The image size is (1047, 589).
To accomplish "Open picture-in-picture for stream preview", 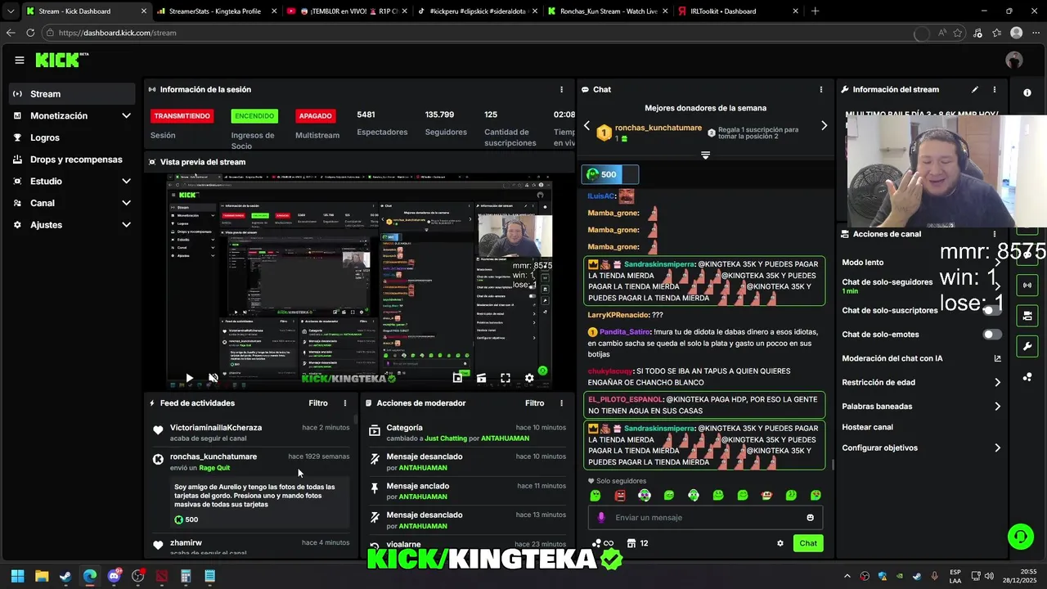I will [457, 378].
